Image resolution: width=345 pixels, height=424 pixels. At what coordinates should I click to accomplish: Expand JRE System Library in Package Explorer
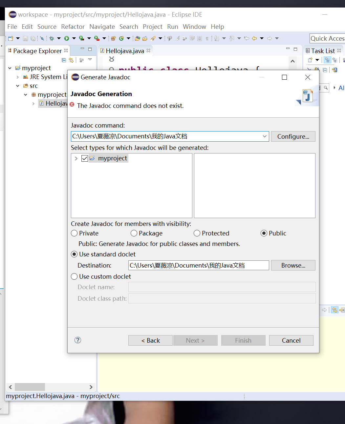pyautogui.click(x=18, y=77)
